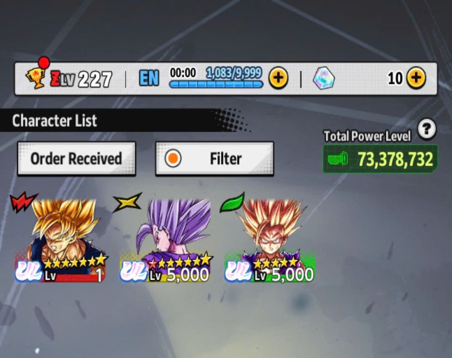
Task: Add energy with the EN plus button
Action: [x=278, y=78]
